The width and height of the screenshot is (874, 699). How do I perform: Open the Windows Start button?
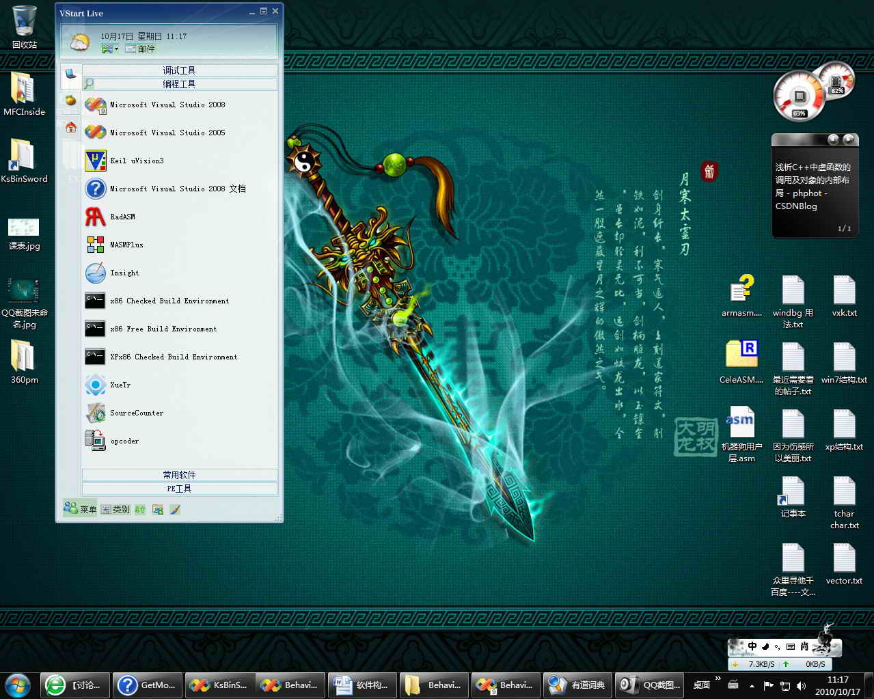click(x=17, y=684)
